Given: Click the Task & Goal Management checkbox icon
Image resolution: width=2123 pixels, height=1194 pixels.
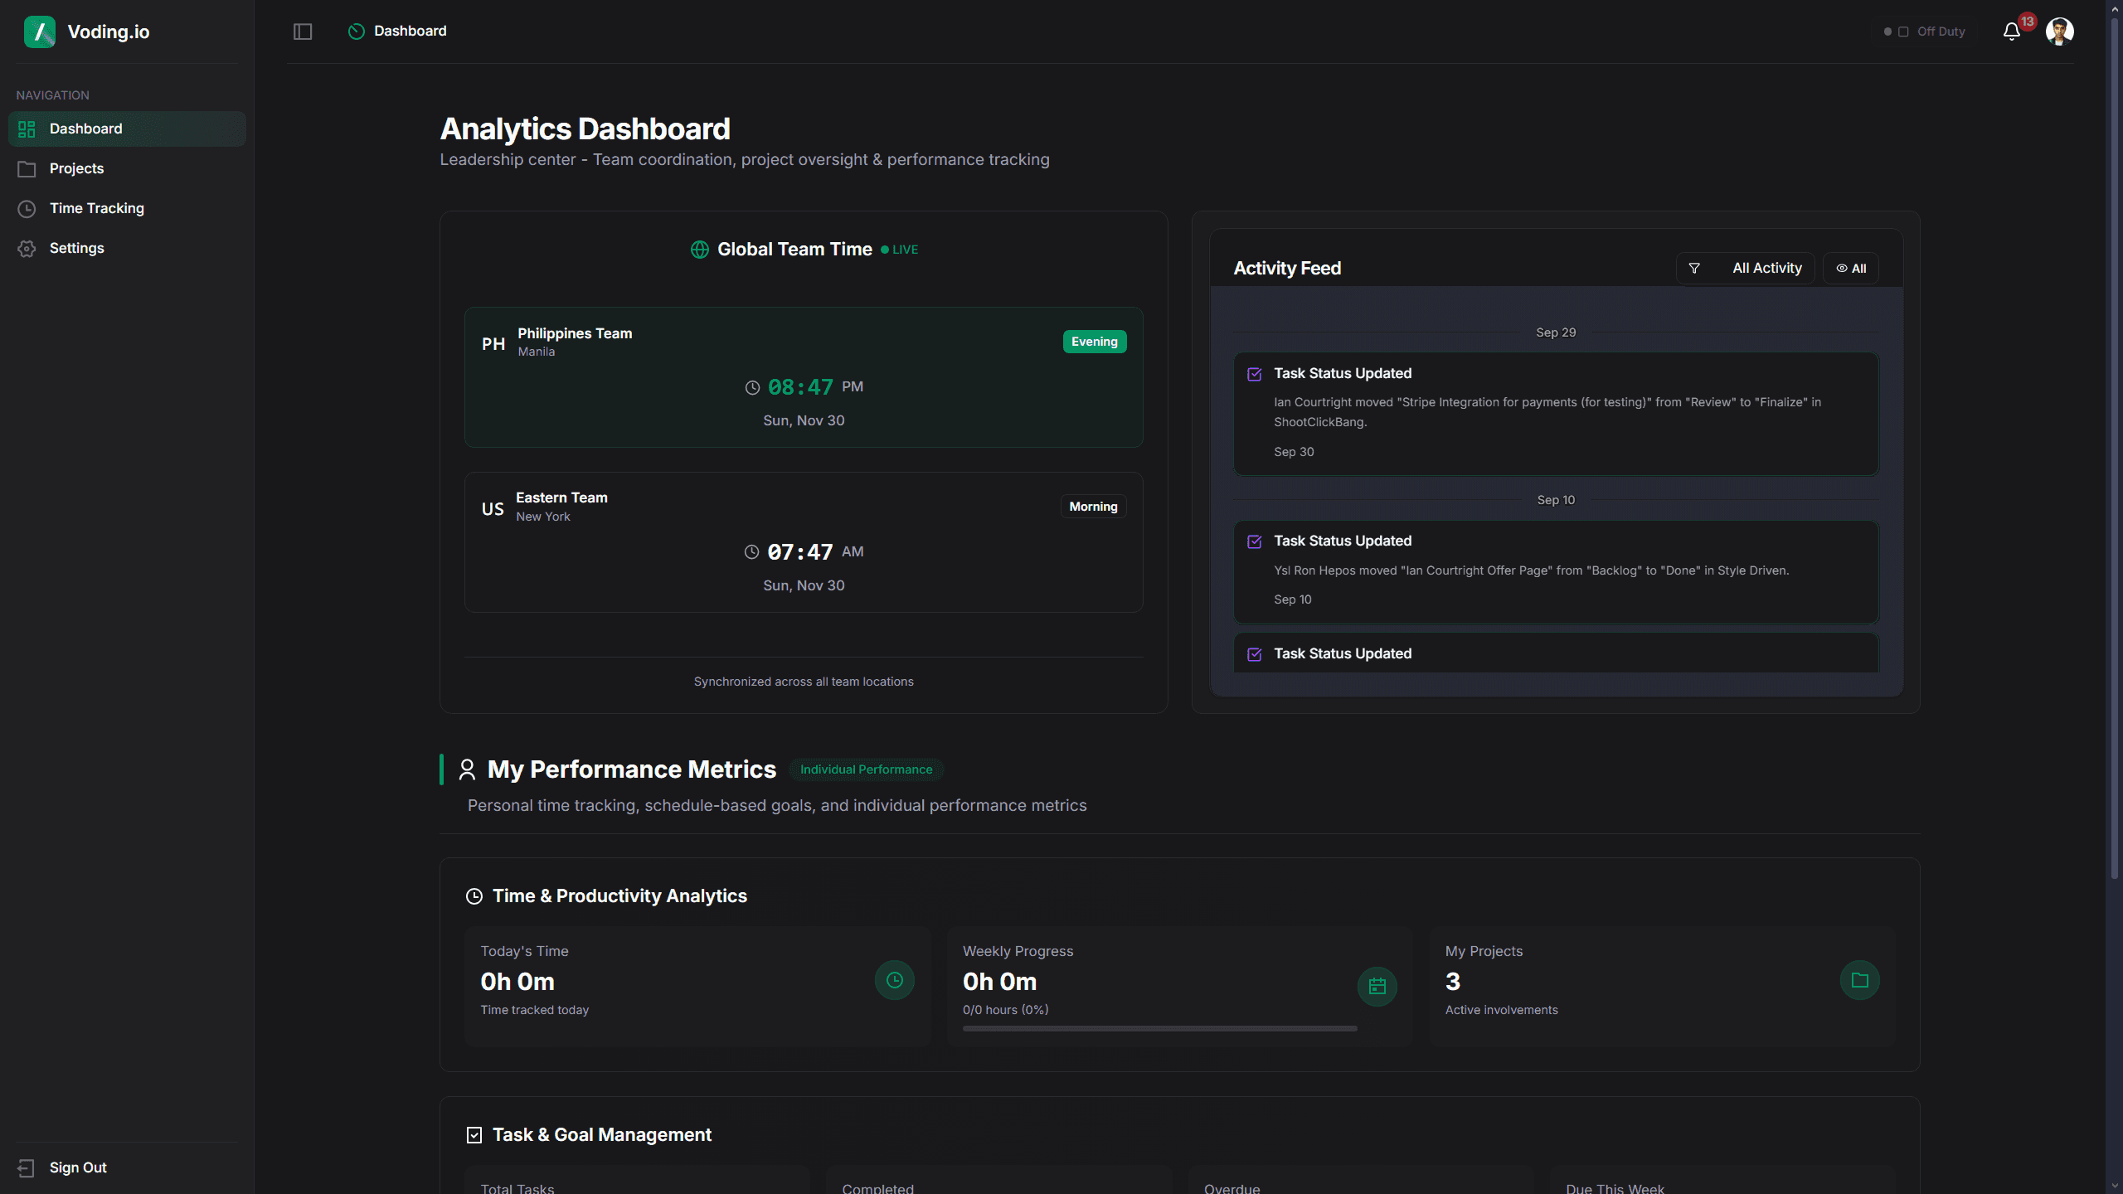Looking at the screenshot, I should pos(474,1135).
